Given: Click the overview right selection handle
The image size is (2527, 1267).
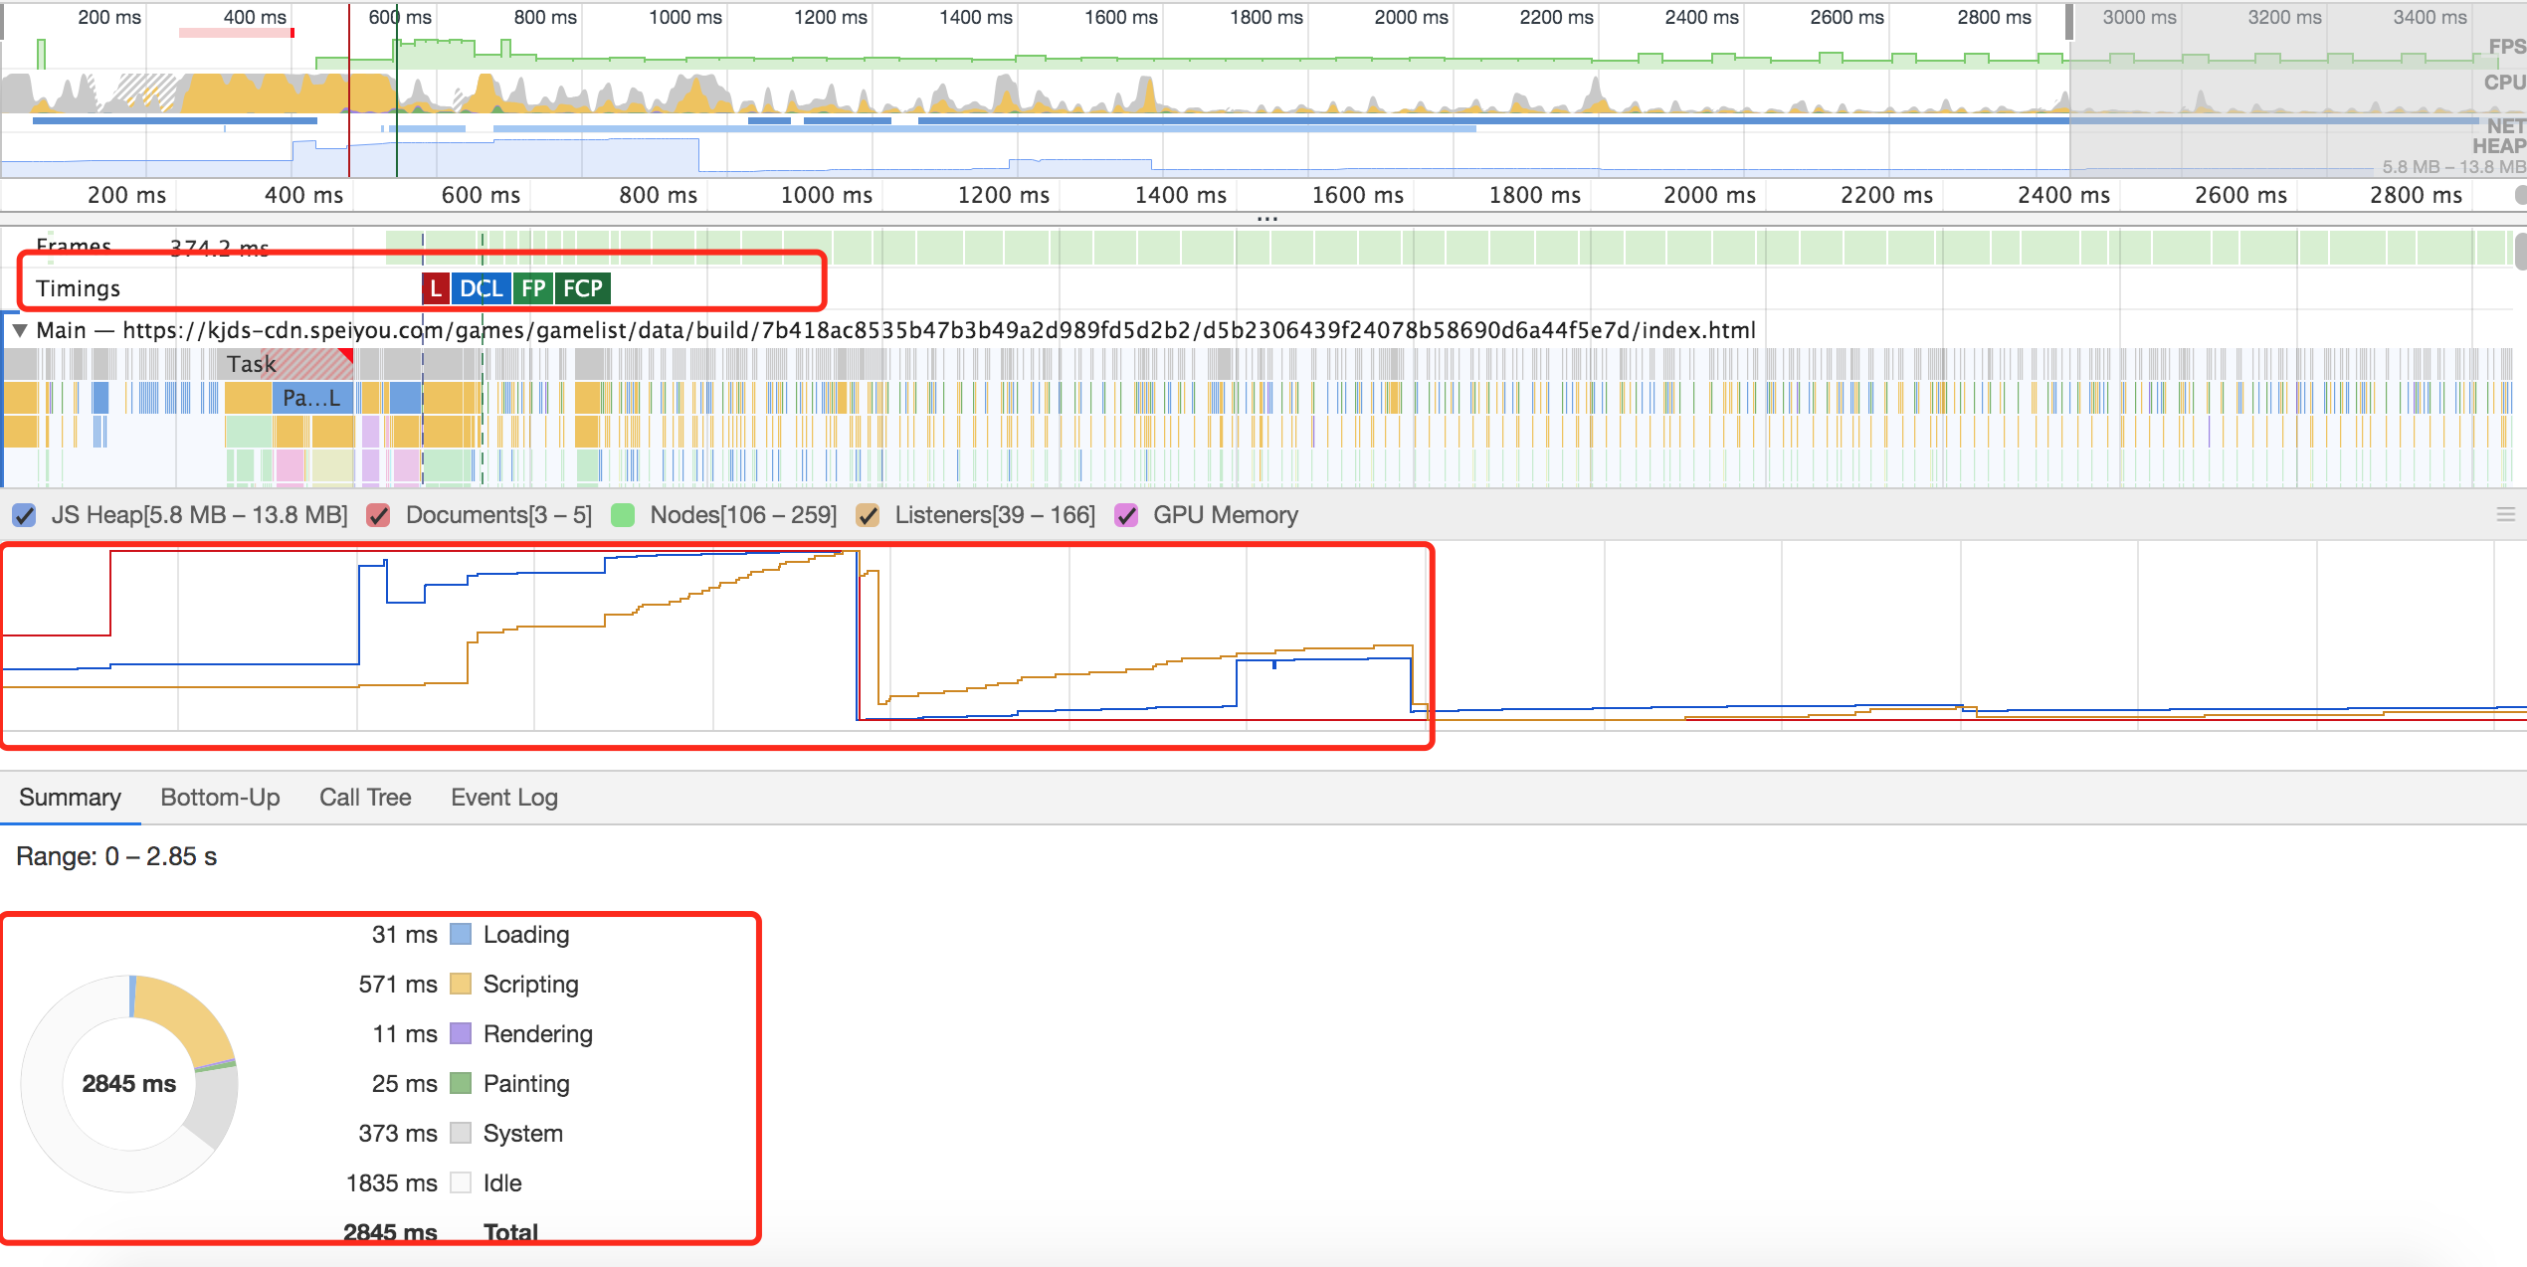Looking at the screenshot, I should click(2069, 22).
